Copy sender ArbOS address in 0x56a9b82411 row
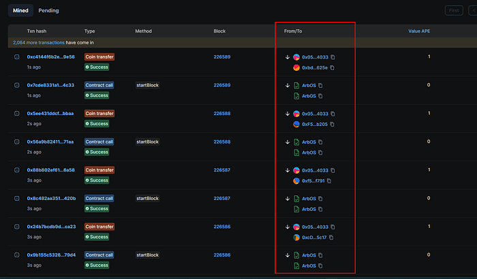477x279 pixels. tap(320, 142)
